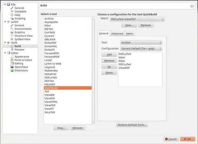This screenshot has width=198, height=144.
Task: Click the gear icon in the Build header
Action: click(x=192, y=6)
